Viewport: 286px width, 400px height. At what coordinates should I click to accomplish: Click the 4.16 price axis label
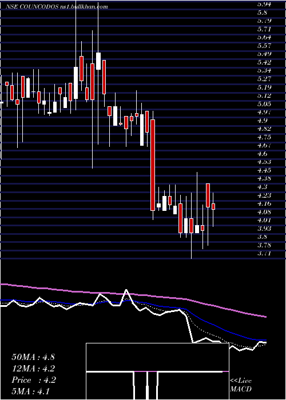point(264,203)
